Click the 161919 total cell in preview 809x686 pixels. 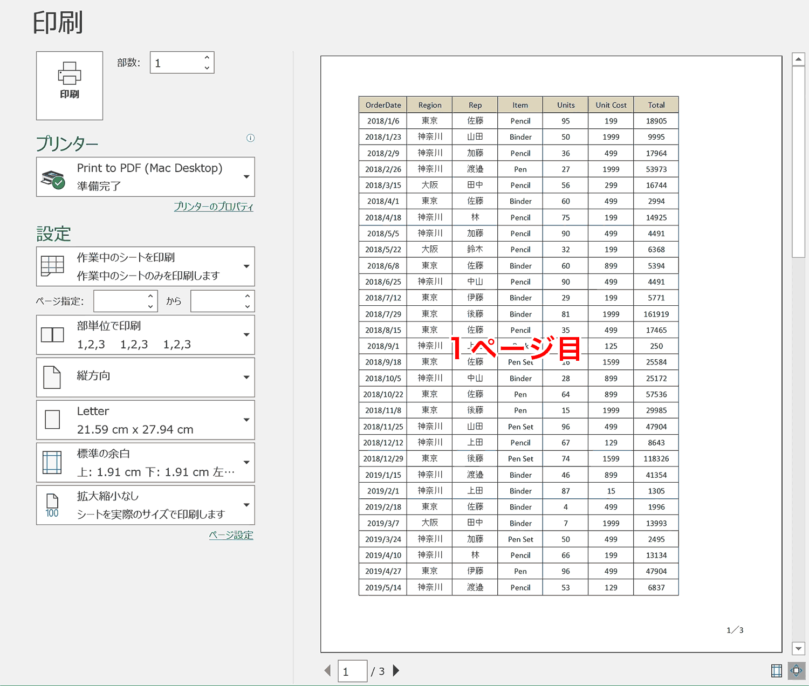[x=656, y=314]
